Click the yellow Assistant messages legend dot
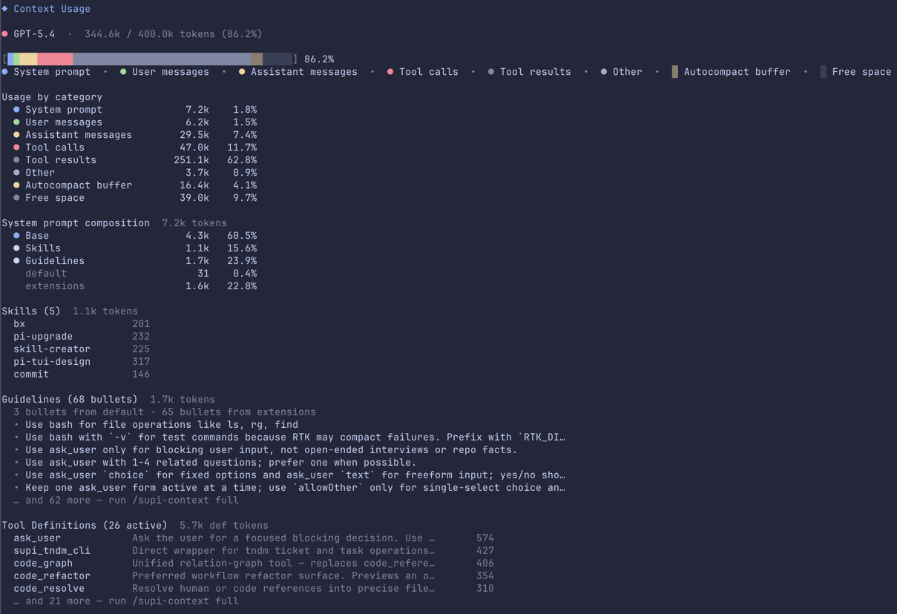The image size is (897, 614). [x=242, y=72]
